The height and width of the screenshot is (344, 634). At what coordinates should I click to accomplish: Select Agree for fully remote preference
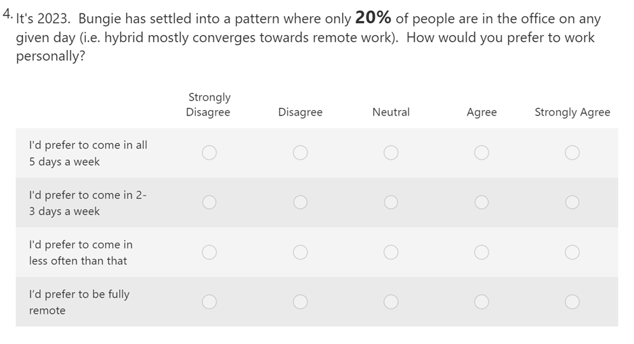[x=481, y=301]
